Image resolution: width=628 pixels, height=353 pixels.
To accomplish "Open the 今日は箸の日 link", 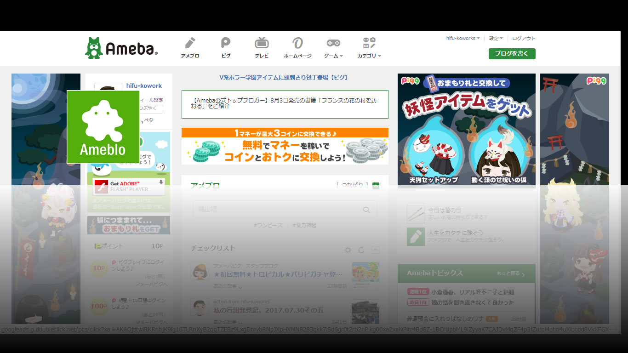I will 445,210.
